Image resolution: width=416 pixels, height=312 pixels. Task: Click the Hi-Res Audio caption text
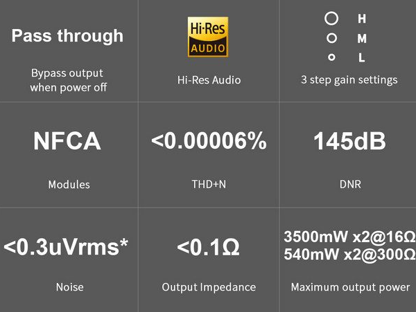click(209, 80)
